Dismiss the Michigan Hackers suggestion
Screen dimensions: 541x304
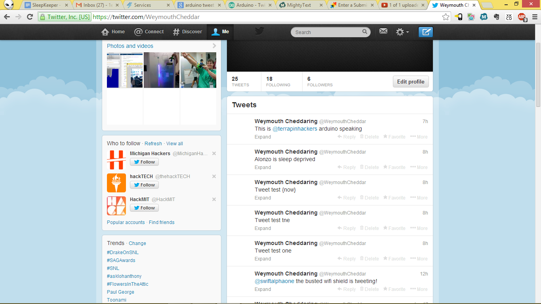coord(214,153)
